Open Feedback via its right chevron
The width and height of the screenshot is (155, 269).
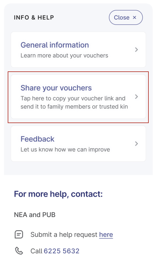[136, 144]
